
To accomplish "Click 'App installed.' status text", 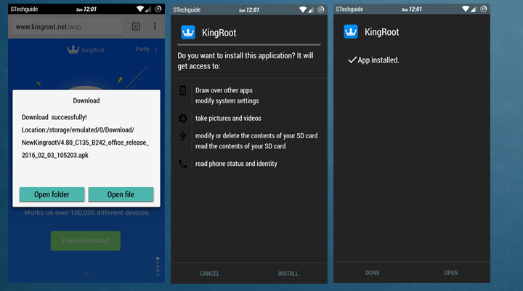I will (x=378, y=60).
